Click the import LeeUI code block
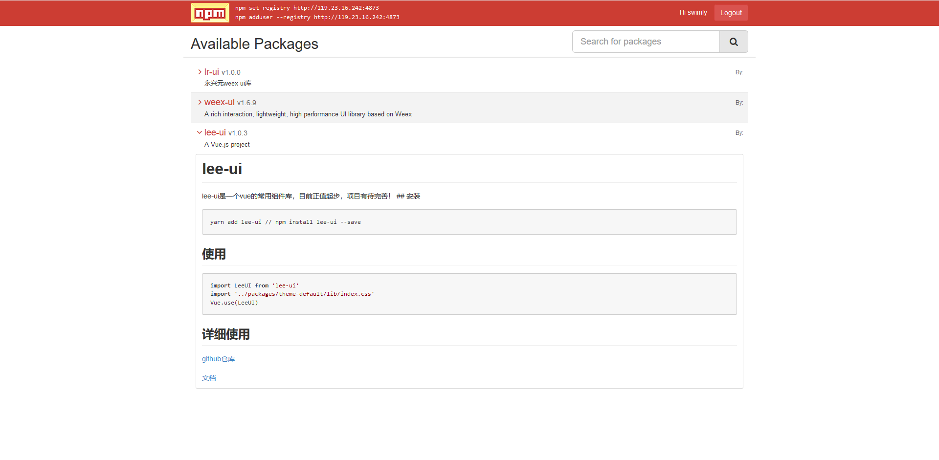Screen dimensions: 939x460 (x=469, y=294)
